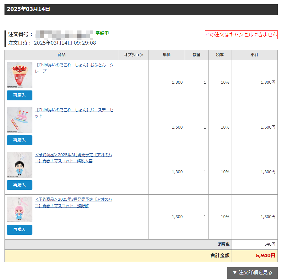The width and height of the screenshot is (281, 279).
Task: Click the 準備中 order status label
Action: point(102,33)
